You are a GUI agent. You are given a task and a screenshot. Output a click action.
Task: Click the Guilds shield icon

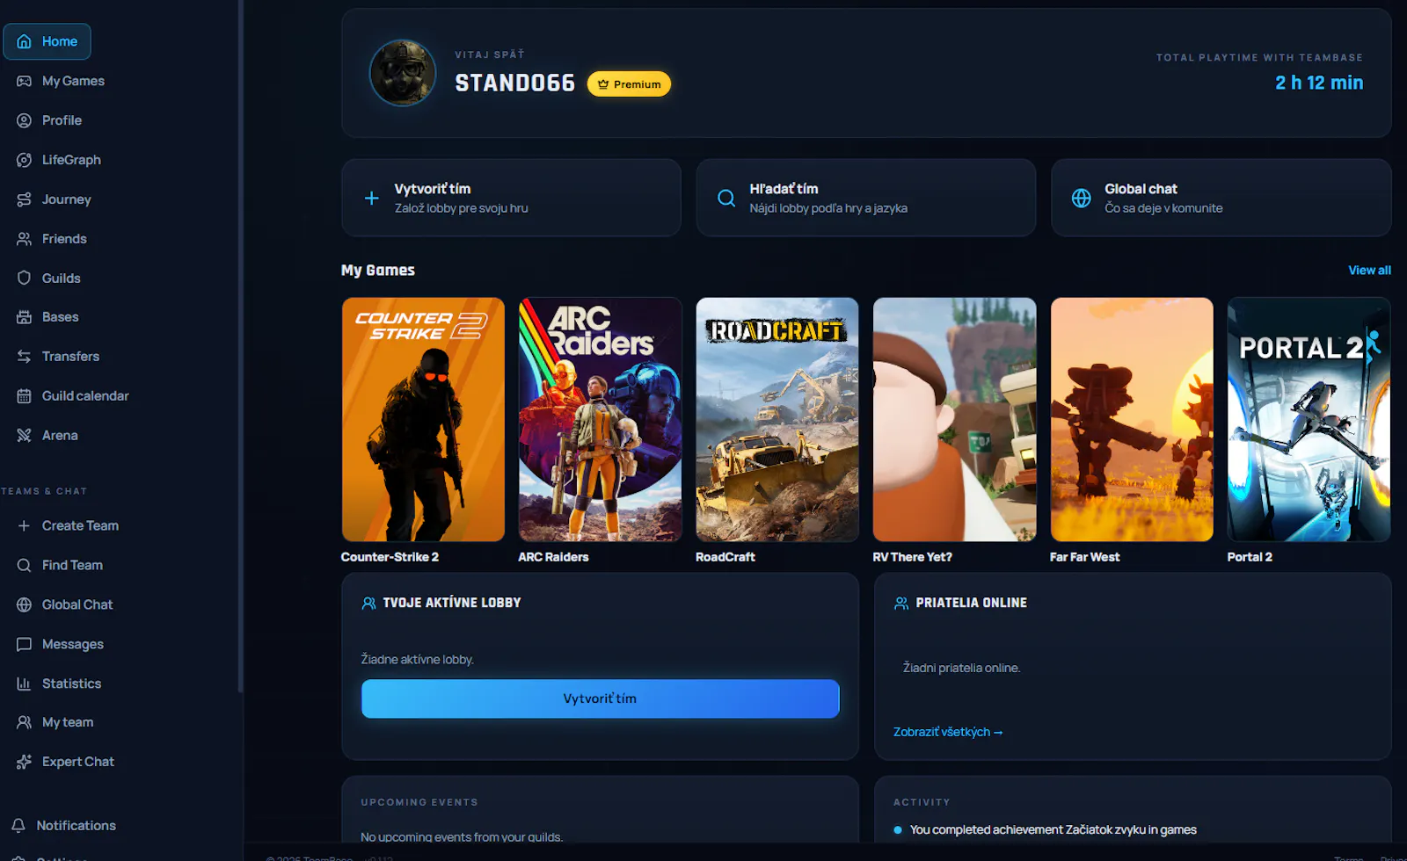[24, 278]
